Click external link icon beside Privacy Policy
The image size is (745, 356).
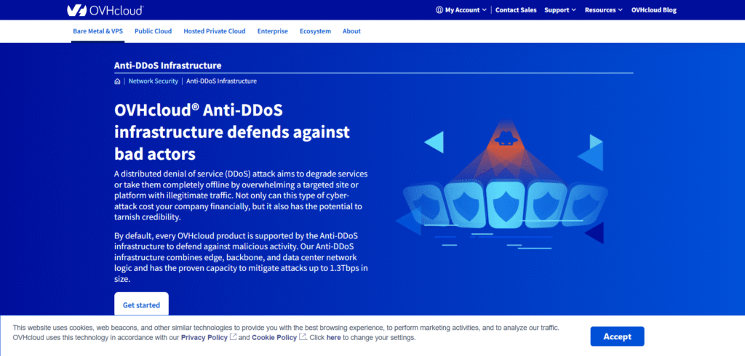(x=233, y=337)
